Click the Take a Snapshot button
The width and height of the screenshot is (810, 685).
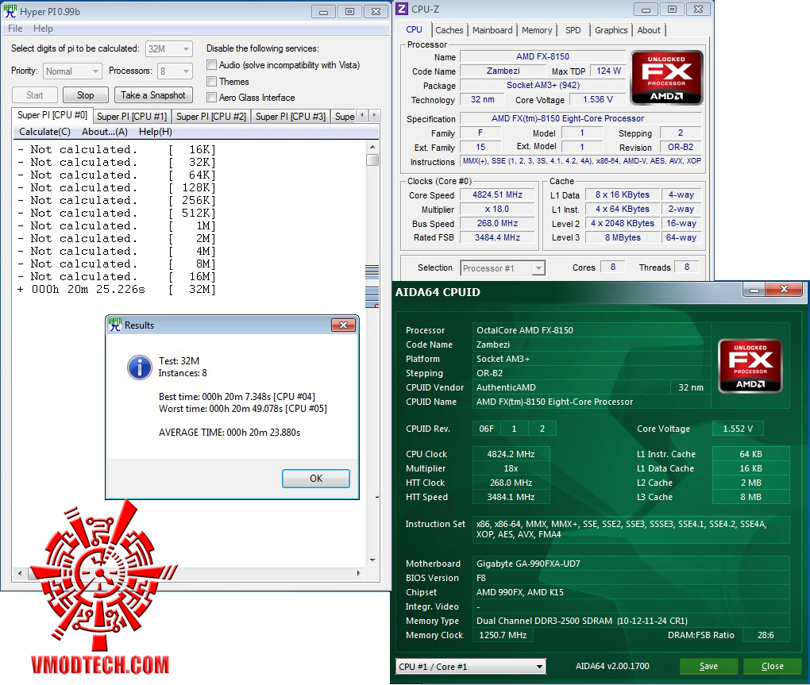pyautogui.click(x=153, y=95)
